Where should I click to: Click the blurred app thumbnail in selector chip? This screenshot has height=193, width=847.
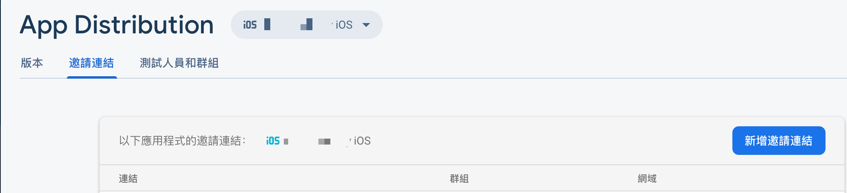coord(306,25)
